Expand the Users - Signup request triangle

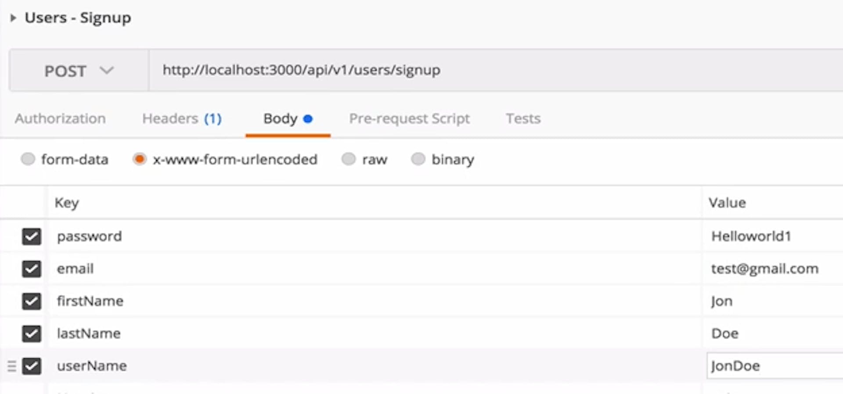tap(13, 18)
